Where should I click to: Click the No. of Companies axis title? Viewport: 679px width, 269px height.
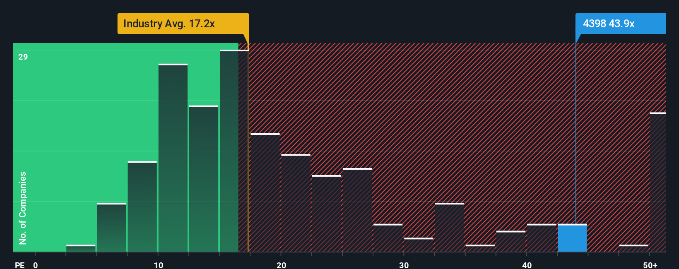(22, 208)
